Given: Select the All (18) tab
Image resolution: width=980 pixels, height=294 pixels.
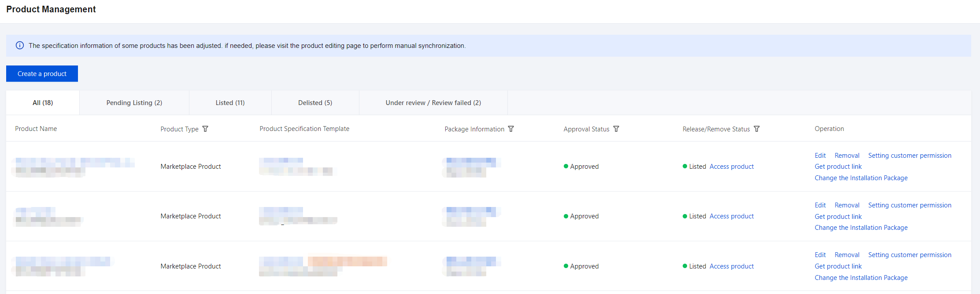Looking at the screenshot, I should tap(43, 102).
